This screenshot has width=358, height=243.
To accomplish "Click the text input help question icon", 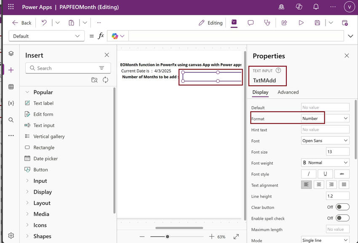I will pos(278,70).
